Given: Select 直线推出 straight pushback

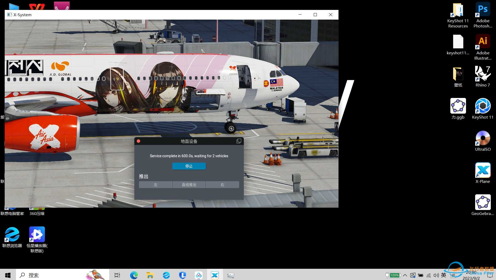Looking at the screenshot, I should pos(189,185).
